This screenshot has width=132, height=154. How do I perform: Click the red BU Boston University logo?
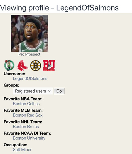tap(49, 66)
